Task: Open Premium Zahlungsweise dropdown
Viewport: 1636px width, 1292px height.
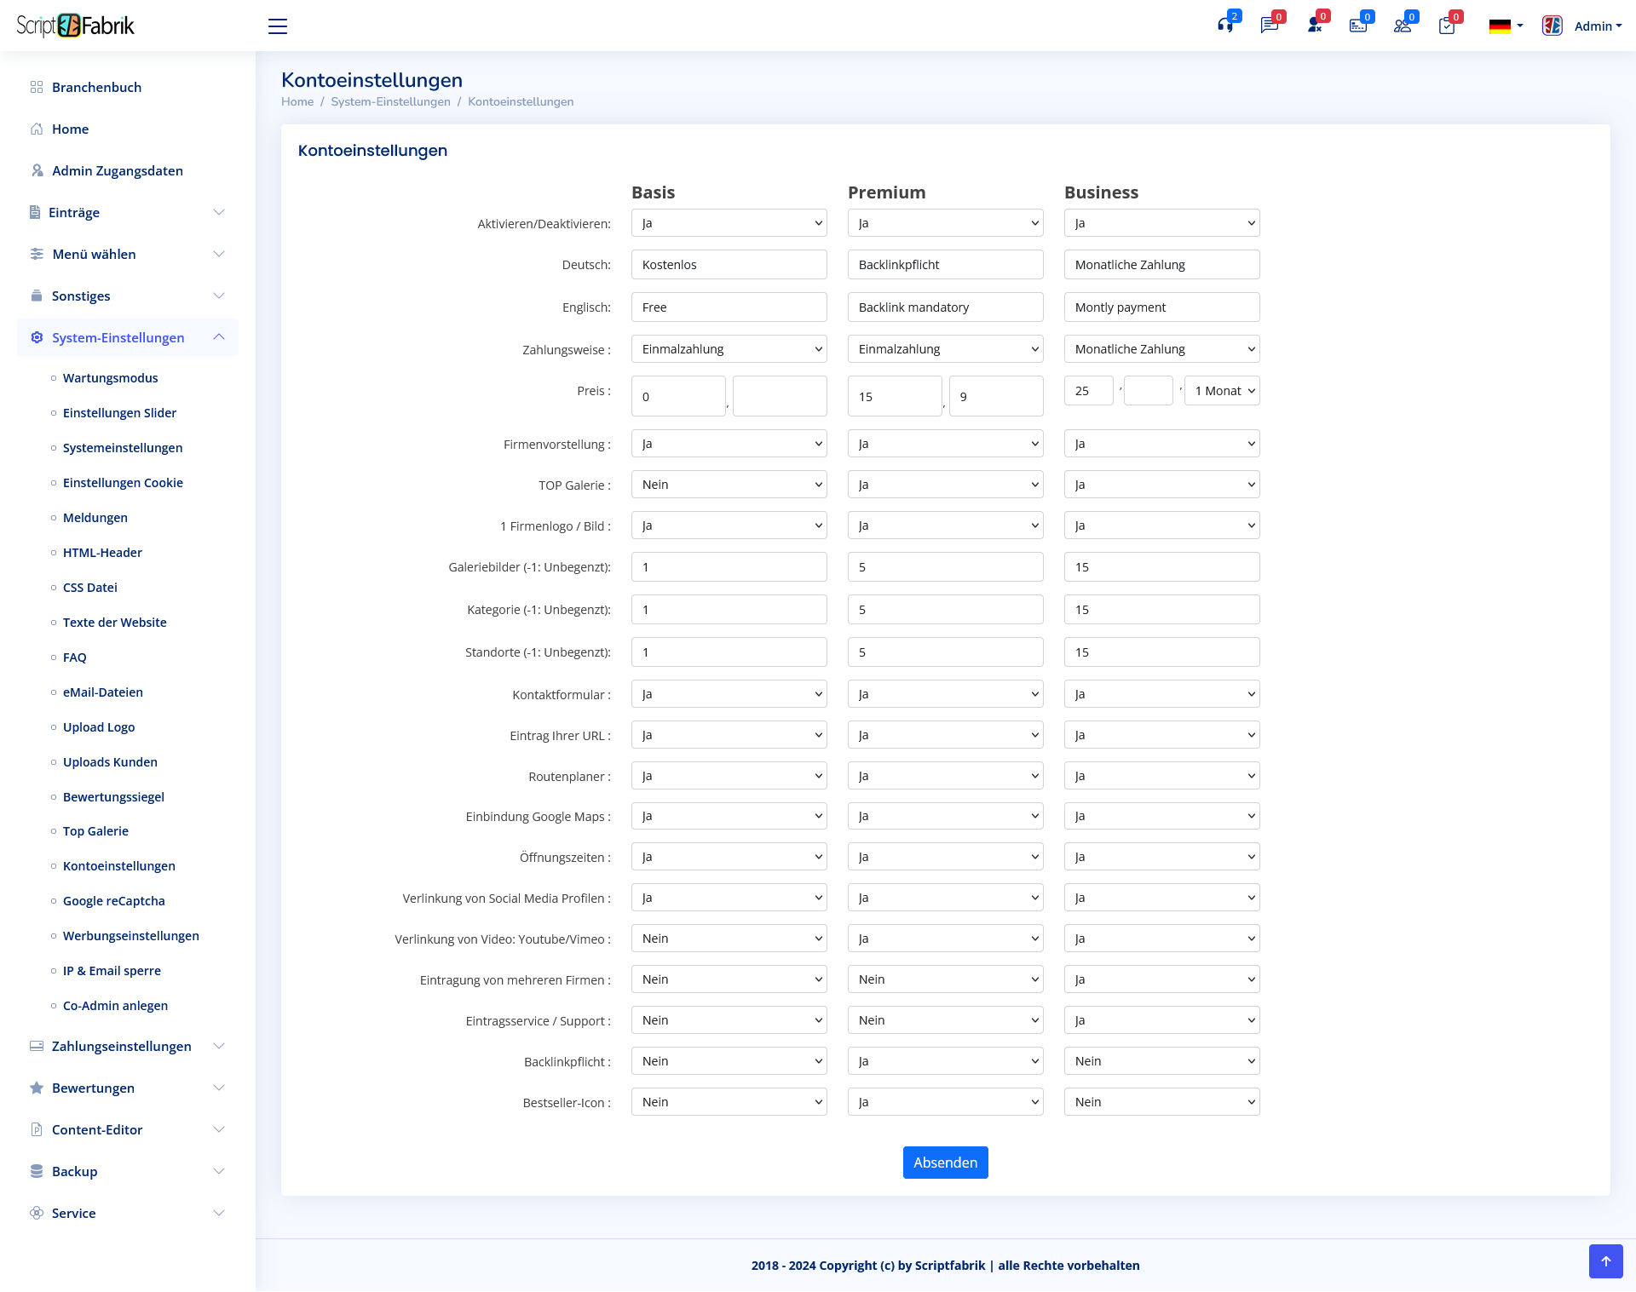Action: coord(945,349)
